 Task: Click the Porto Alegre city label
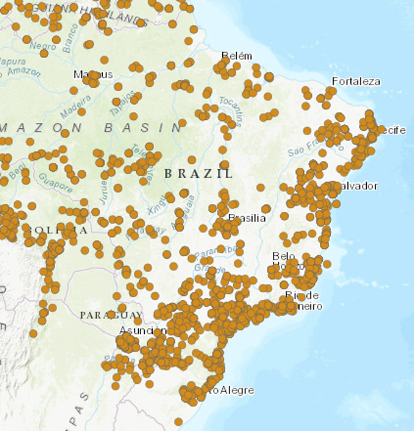[230, 391]
